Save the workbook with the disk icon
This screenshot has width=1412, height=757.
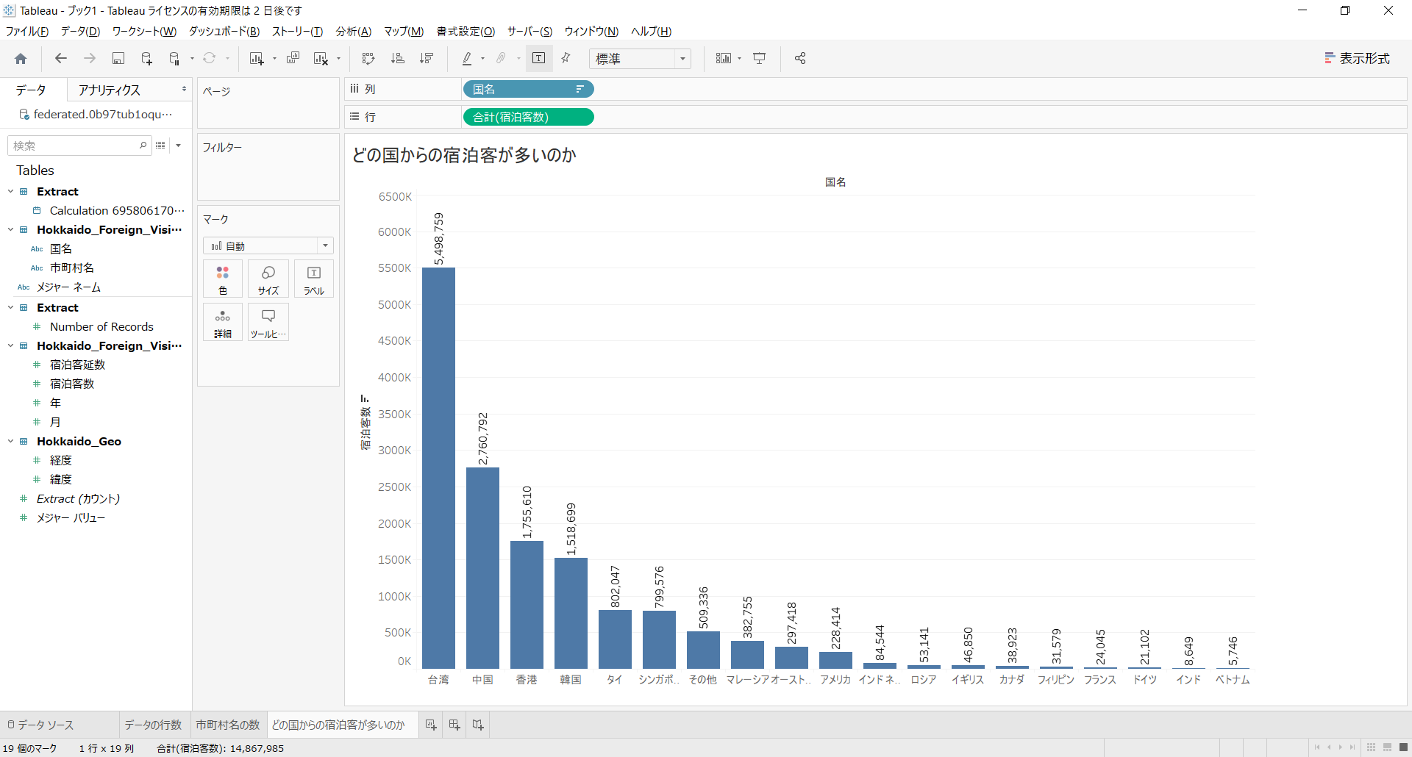click(x=118, y=59)
